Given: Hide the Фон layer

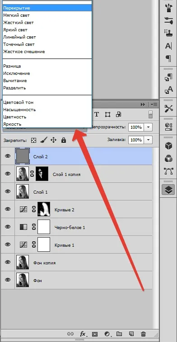Looking at the screenshot, I should pyautogui.click(x=8, y=280).
